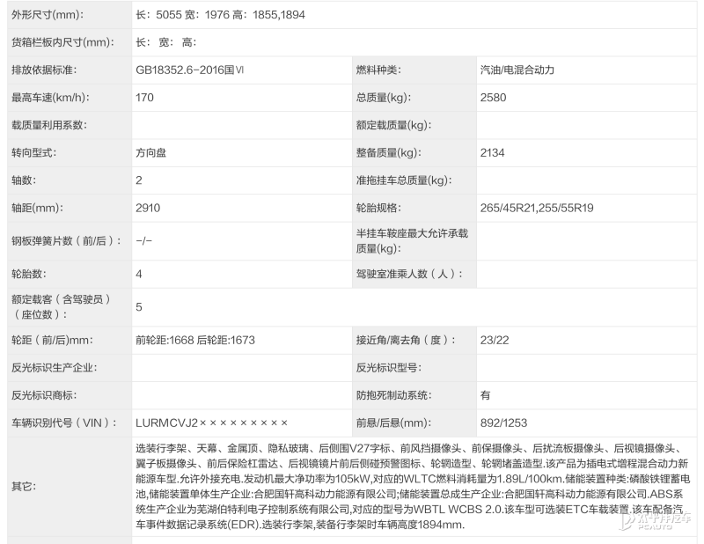Screen dimensions: 704x544
Task: Click the 半挂车鞍座最大允许承载质量(kg) label
Action: (x=412, y=241)
